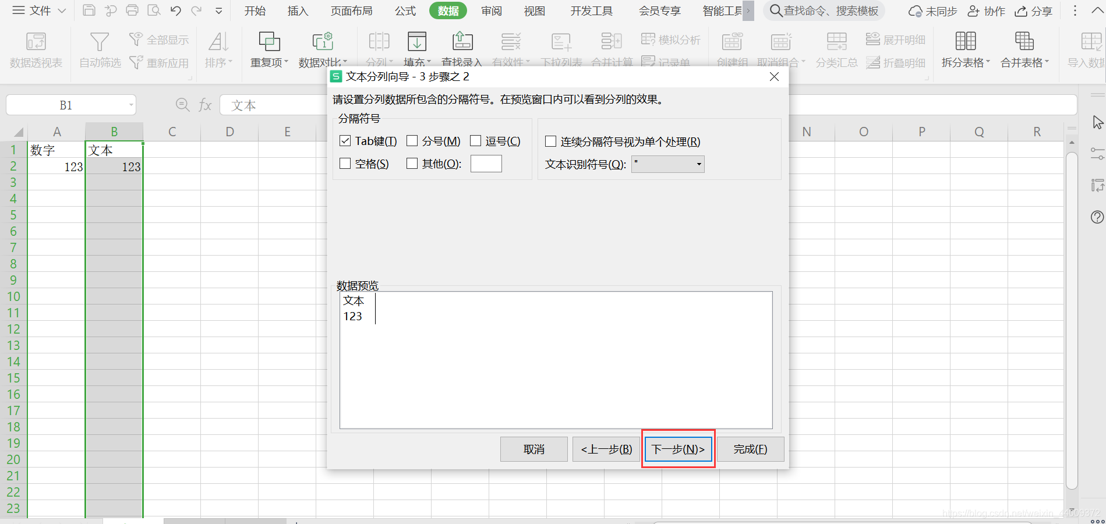Open the 查找录入 lookup entry tool
The image size is (1106, 524).
coord(462,50)
